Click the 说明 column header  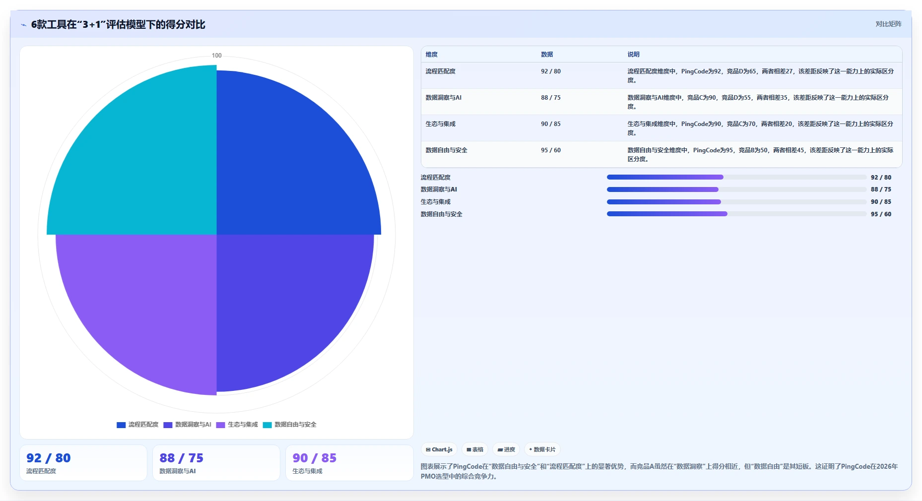(633, 55)
